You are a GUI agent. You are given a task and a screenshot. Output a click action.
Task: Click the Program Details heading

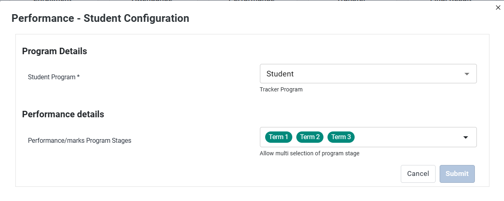point(55,51)
